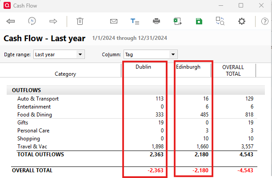
Task: Click the red Edinburgh overall total -2,180
Action: (200, 170)
